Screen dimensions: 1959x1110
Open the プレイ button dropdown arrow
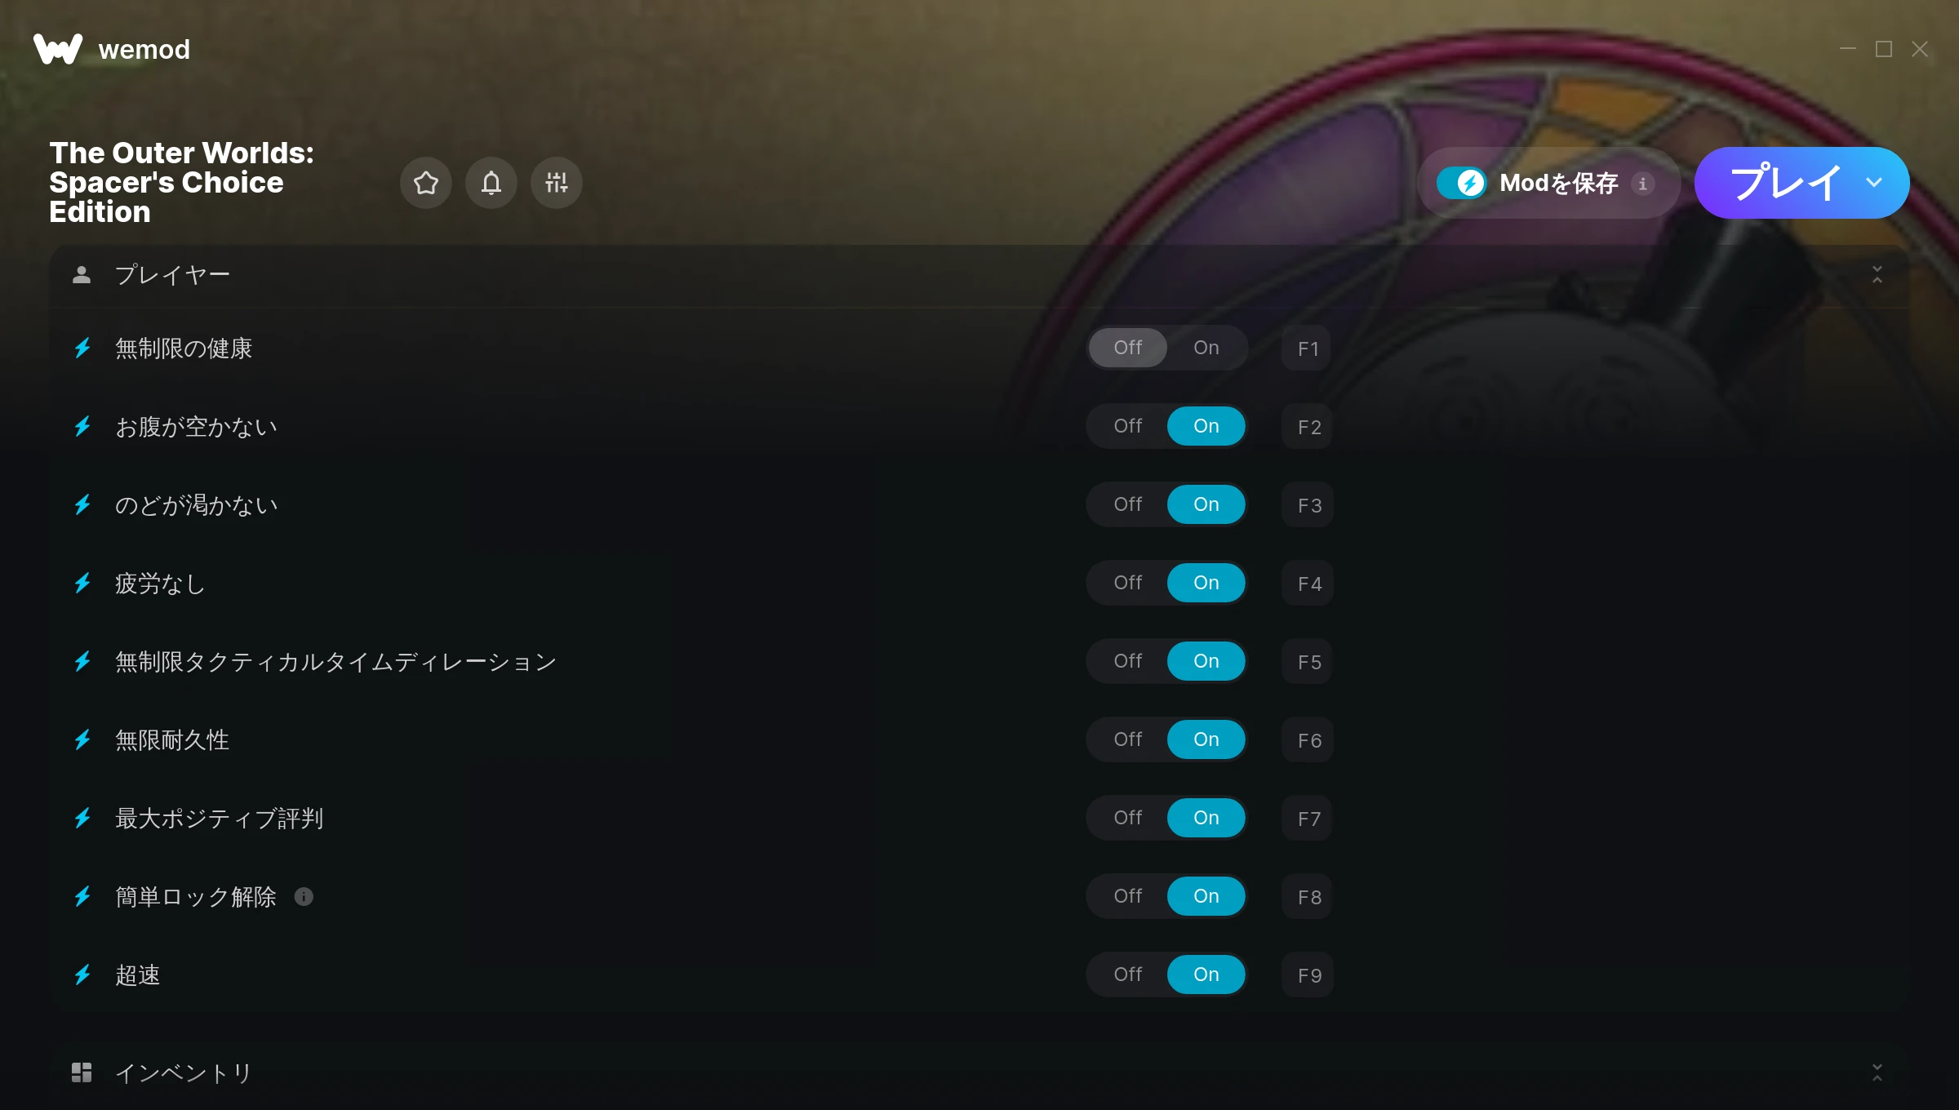(1874, 183)
